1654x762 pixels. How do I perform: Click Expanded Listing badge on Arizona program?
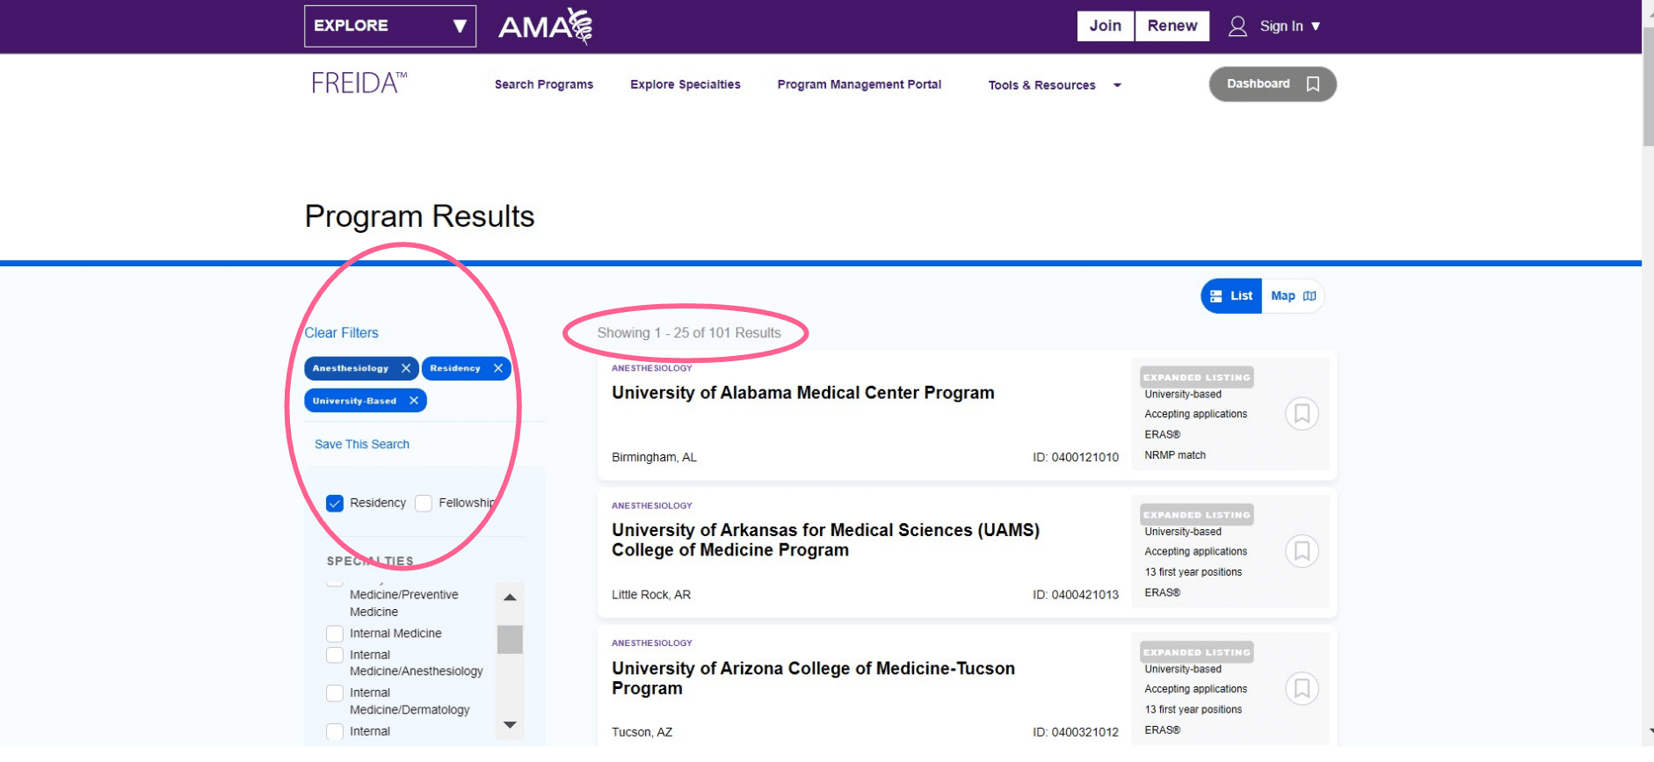pyautogui.click(x=1197, y=652)
